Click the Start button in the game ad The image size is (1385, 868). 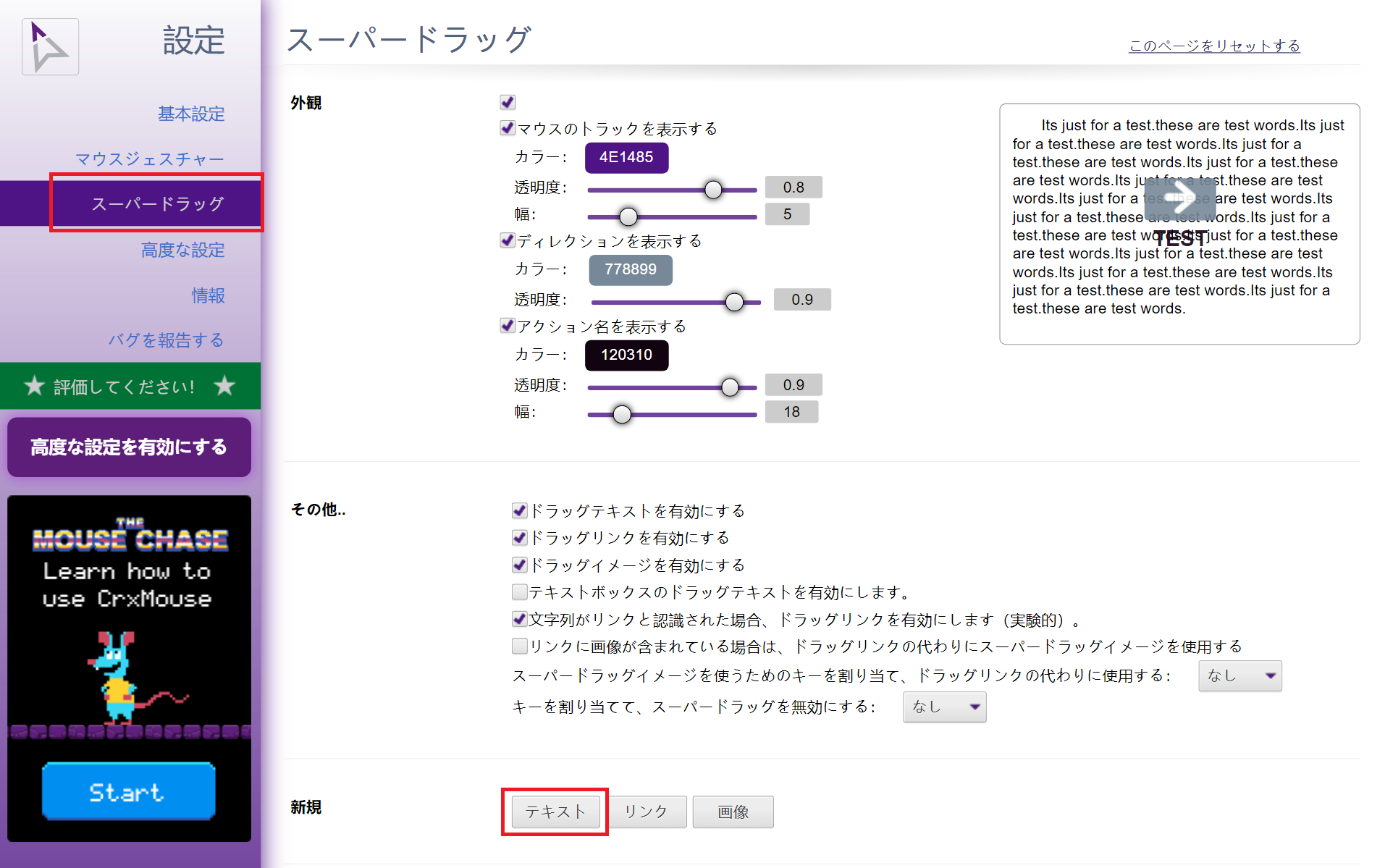(x=128, y=792)
